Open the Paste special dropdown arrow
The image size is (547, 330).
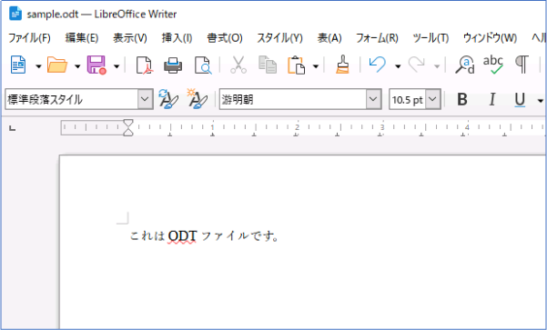[316, 65]
